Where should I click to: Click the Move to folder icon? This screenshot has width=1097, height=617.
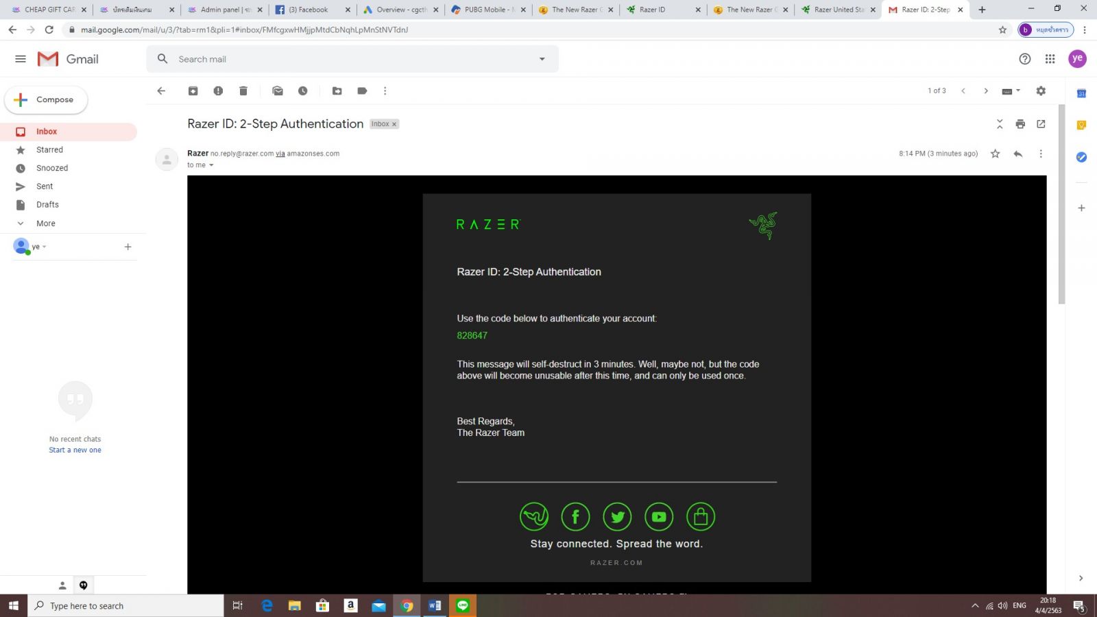(x=337, y=90)
